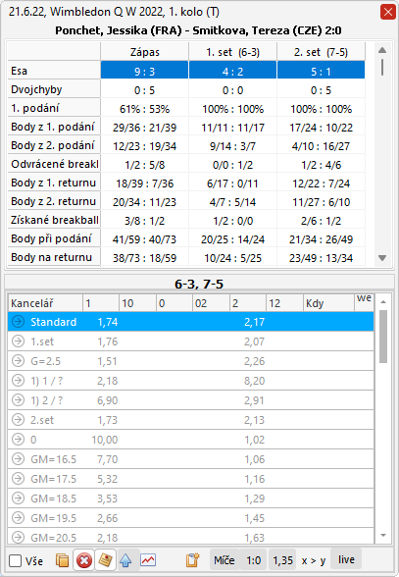Click arrow icon beside 1.set row
The width and height of the screenshot is (399, 577).
(18, 341)
